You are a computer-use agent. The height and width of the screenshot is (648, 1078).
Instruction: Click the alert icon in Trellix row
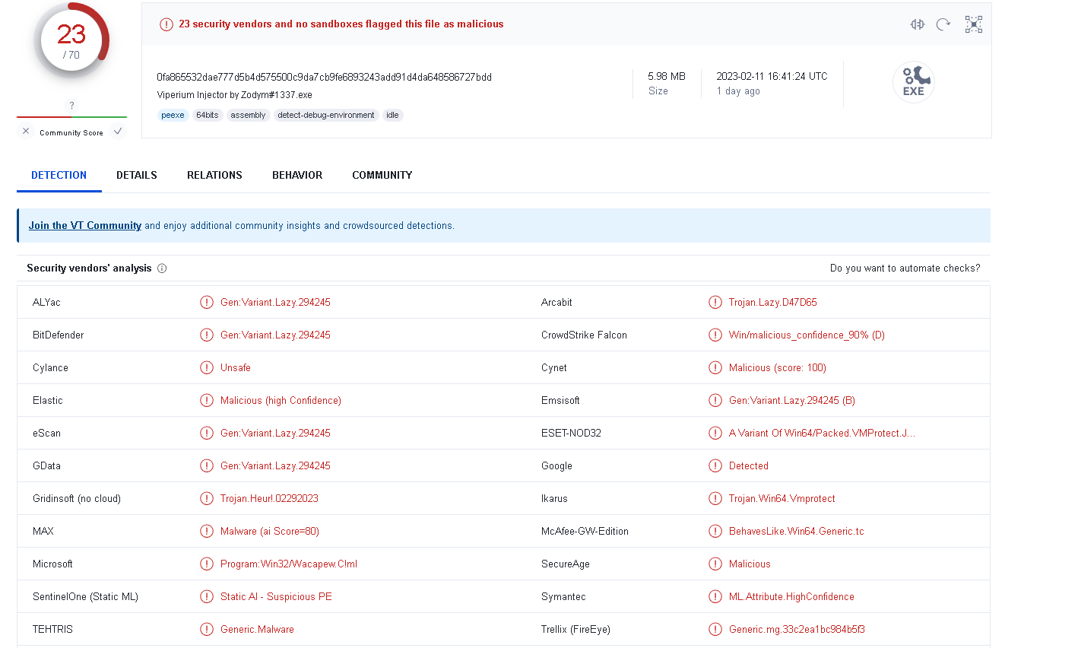pyautogui.click(x=715, y=629)
